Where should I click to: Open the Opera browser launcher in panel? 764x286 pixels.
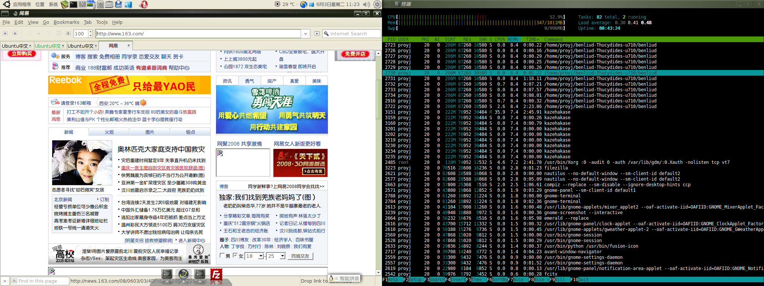click(x=144, y=4)
